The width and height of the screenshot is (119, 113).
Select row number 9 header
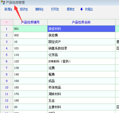pos(7,81)
